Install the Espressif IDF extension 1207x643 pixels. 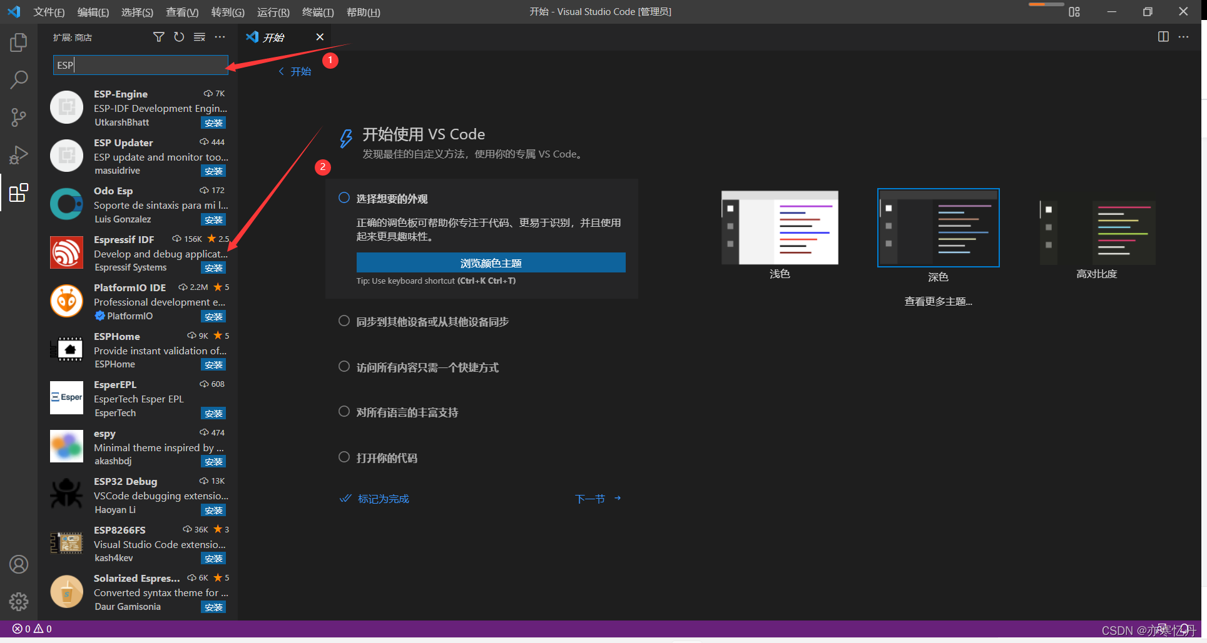pyautogui.click(x=213, y=268)
